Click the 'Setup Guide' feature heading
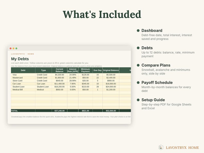Viewport: 204px width, 153px height. pos(153,100)
